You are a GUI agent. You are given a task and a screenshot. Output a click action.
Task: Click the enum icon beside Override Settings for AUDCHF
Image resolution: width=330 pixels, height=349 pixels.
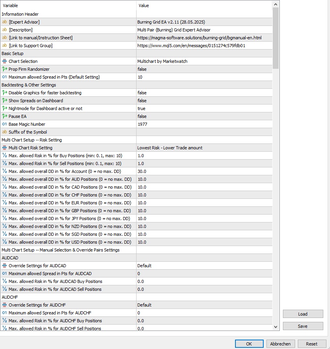(4, 305)
